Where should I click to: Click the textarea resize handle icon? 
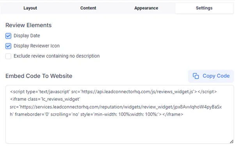click(231, 141)
